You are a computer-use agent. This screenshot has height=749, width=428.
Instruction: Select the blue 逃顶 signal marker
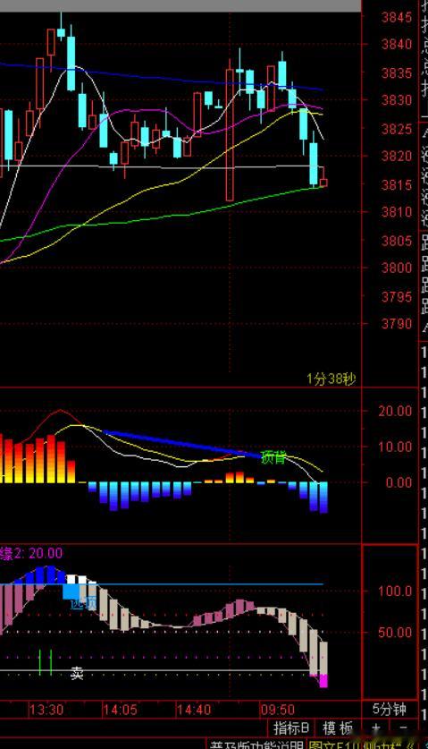tap(83, 604)
